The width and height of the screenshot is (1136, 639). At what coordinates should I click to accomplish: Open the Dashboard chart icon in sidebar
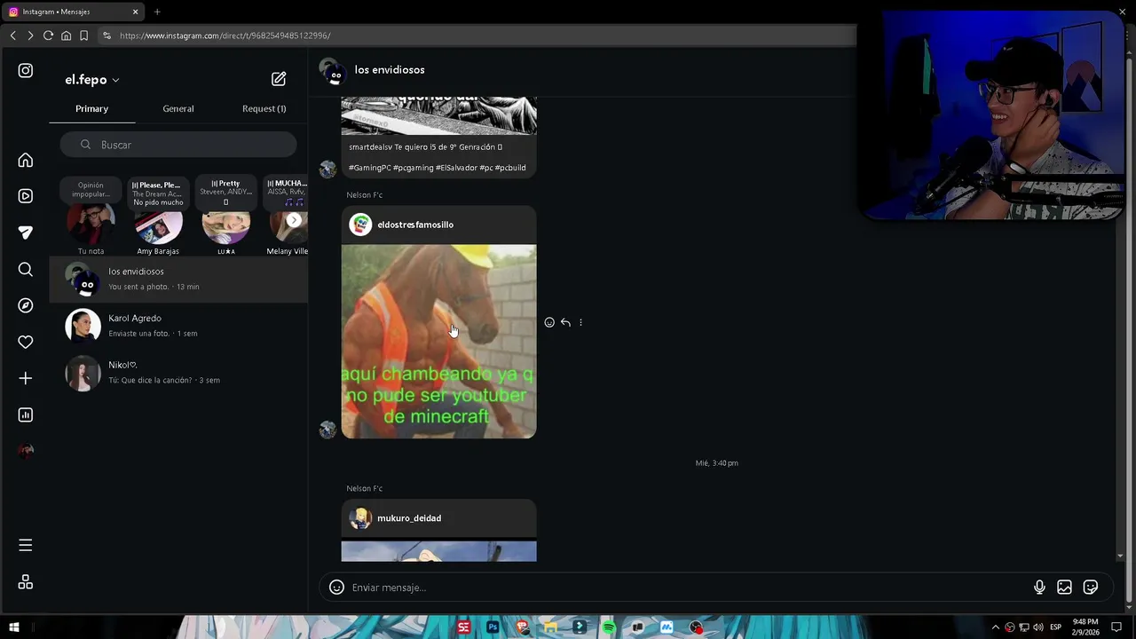click(26, 414)
